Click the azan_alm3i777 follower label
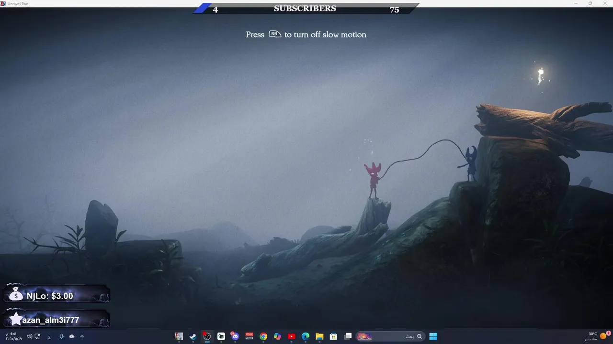 click(50, 320)
